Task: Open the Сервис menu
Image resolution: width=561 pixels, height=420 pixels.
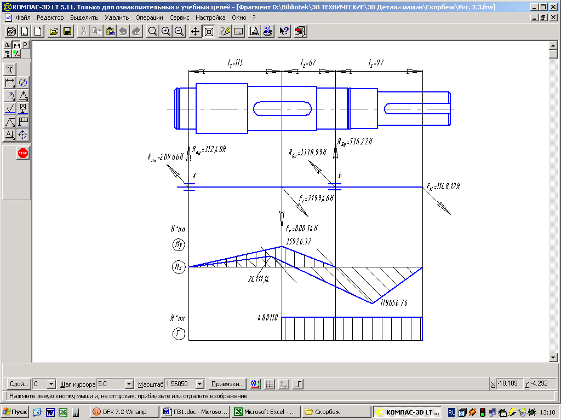Action: [179, 17]
